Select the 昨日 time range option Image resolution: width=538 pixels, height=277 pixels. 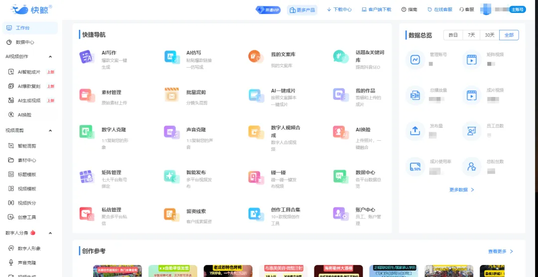[x=453, y=35]
